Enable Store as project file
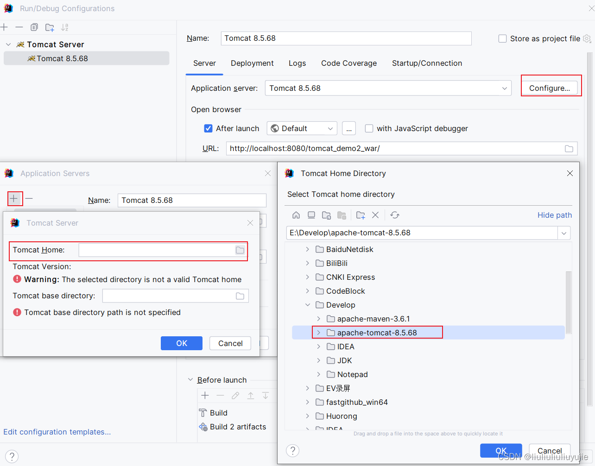This screenshot has width=595, height=466. [x=502, y=38]
